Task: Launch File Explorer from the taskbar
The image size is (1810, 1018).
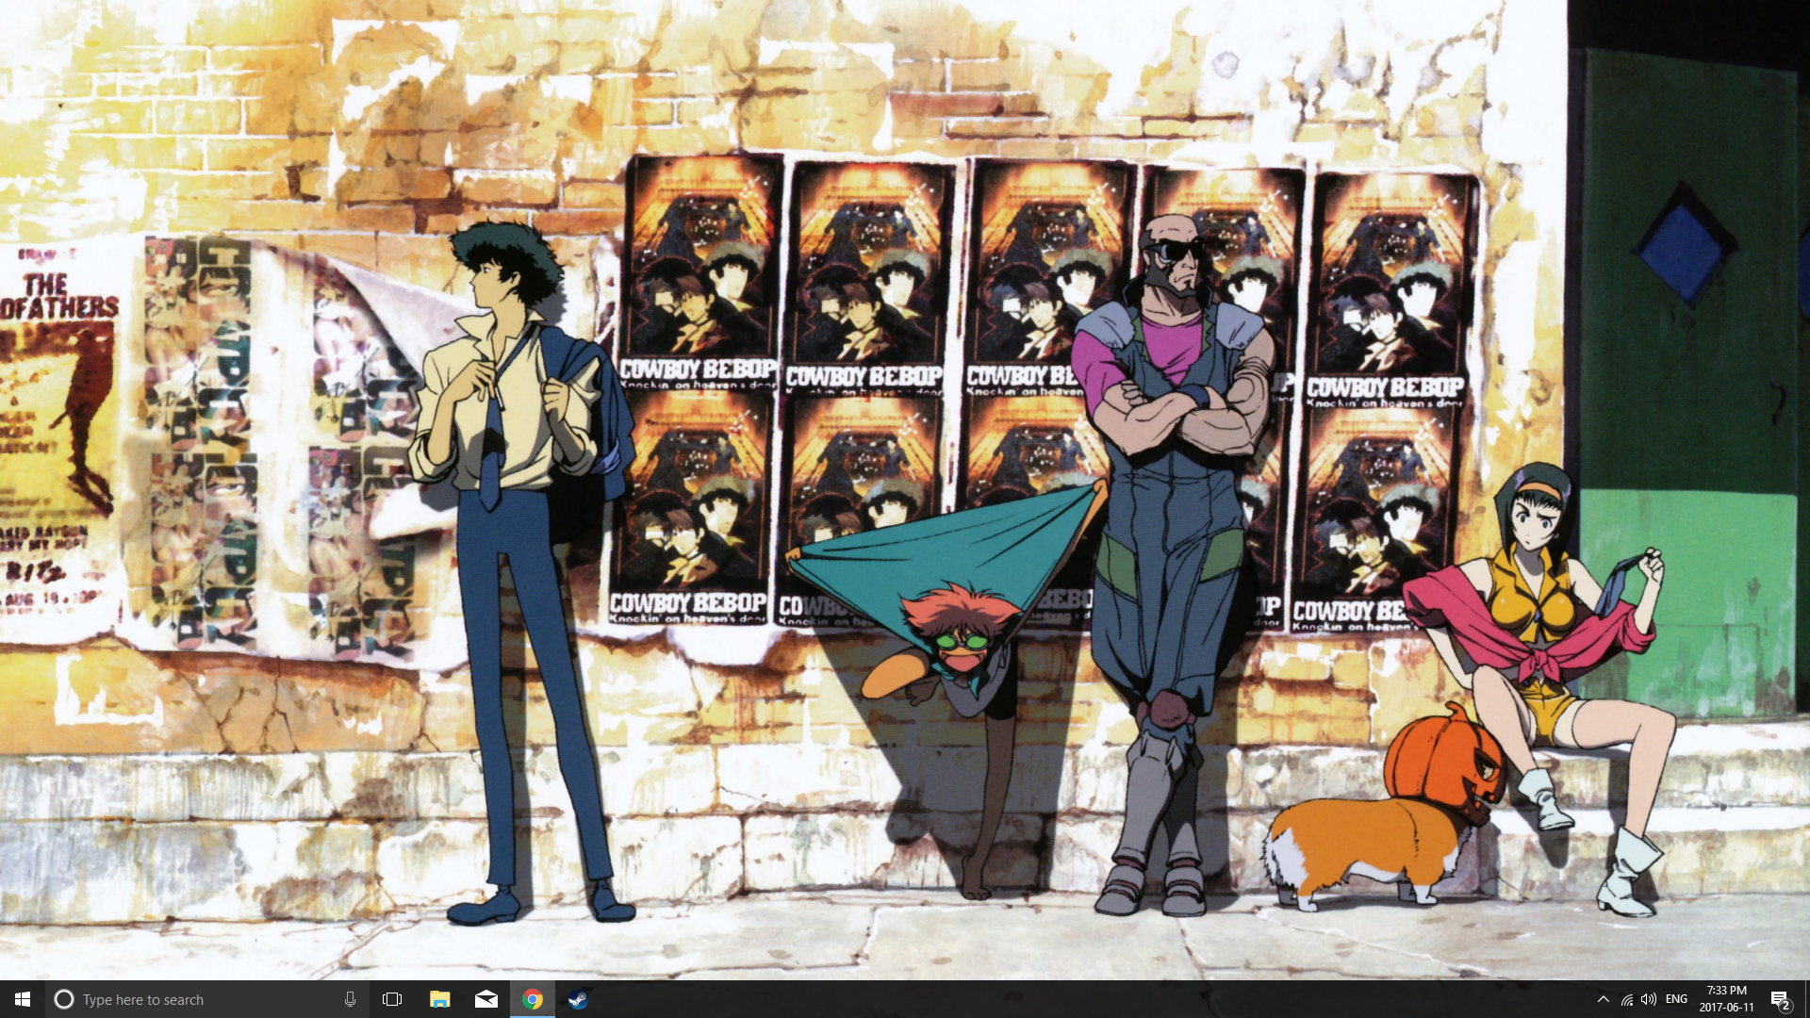Action: 439,999
